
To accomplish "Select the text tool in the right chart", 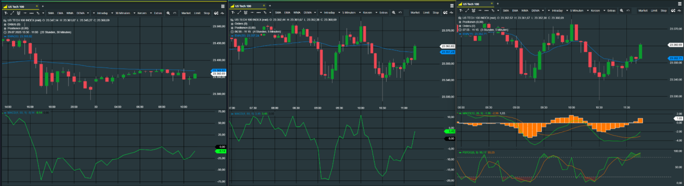I will [461, 10].
